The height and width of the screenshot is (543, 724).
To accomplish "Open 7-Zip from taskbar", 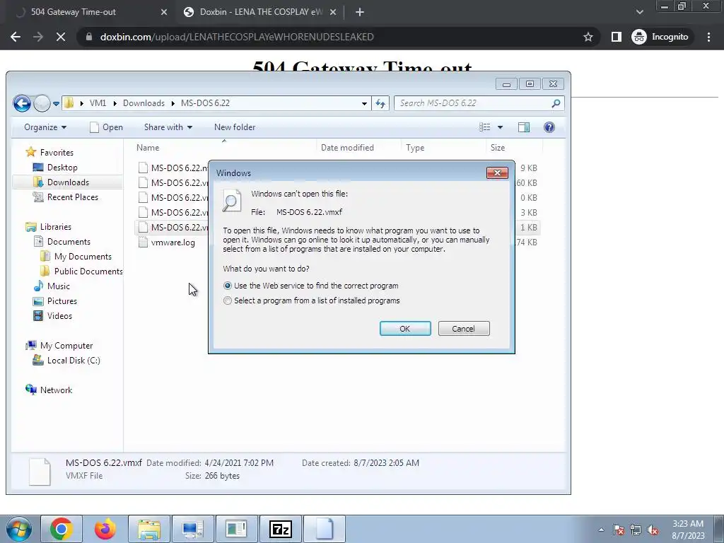I will click(281, 529).
